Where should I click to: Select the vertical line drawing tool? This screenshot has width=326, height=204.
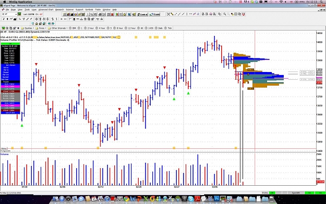[x=187, y=14]
